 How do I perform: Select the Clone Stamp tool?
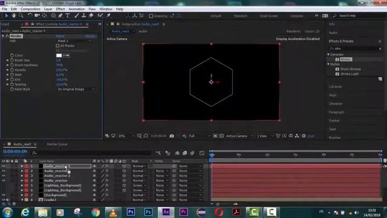click(84, 16)
